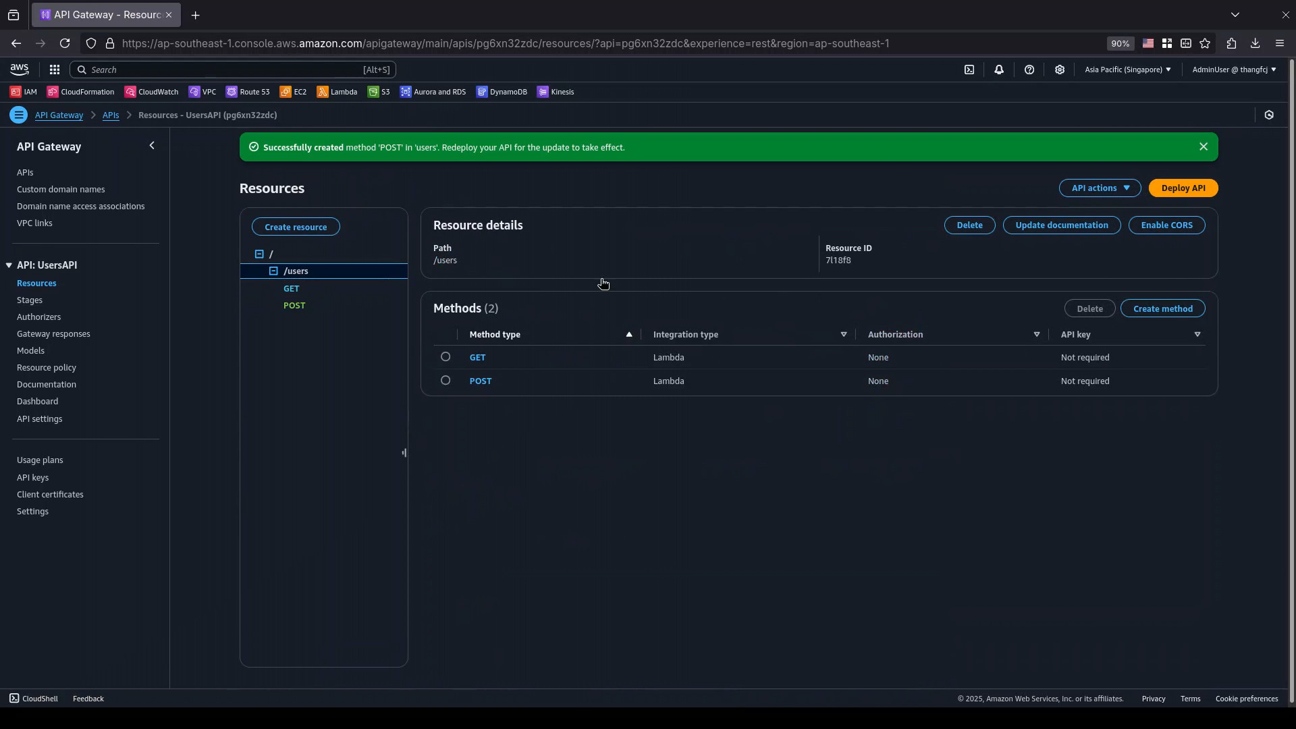Click Create resource button

point(296,227)
